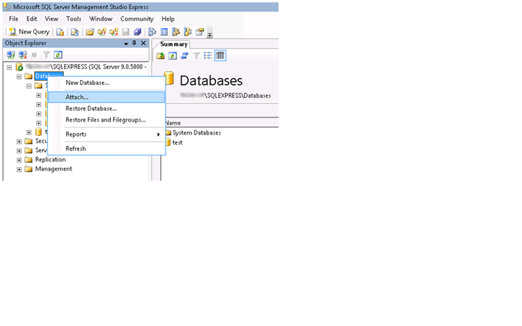The width and height of the screenshot is (522, 326).
Task: Click the Filter icon in Object Explorer toolbar
Action: pyautogui.click(x=46, y=55)
